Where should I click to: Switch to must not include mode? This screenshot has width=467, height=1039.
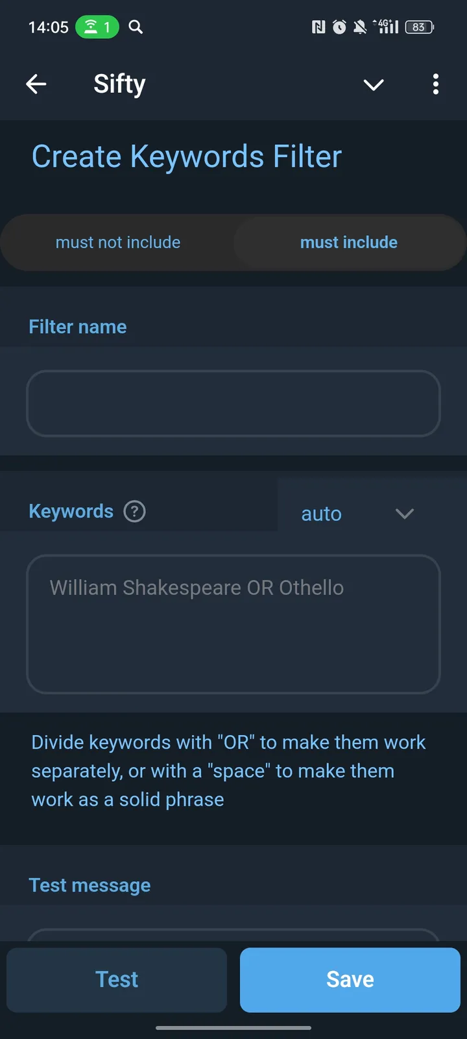click(x=117, y=242)
